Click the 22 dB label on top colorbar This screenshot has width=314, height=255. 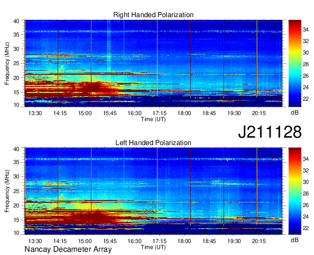point(306,99)
